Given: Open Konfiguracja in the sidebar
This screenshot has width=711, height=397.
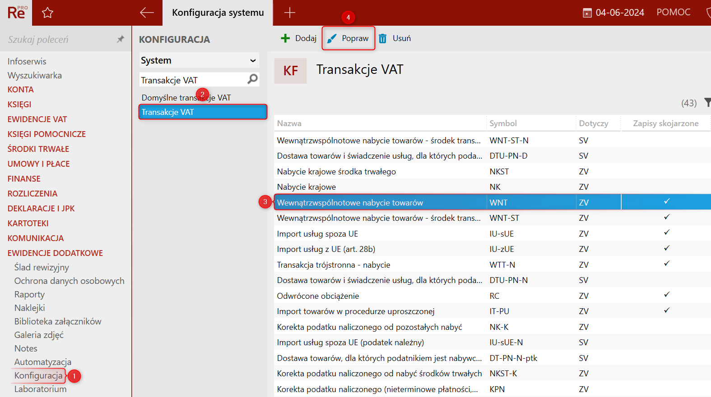Looking at the screenshot, I should click(x=38, y=375).
